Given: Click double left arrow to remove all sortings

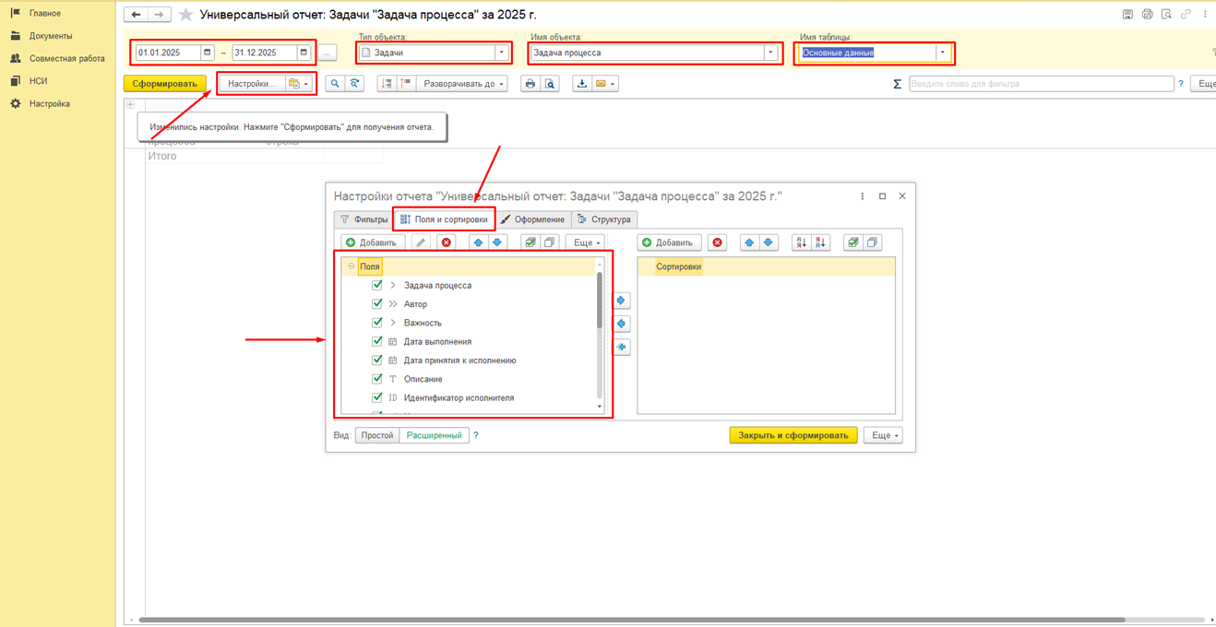Looking at the screenshot, I should pyautogui.click(x=622, y=347).
